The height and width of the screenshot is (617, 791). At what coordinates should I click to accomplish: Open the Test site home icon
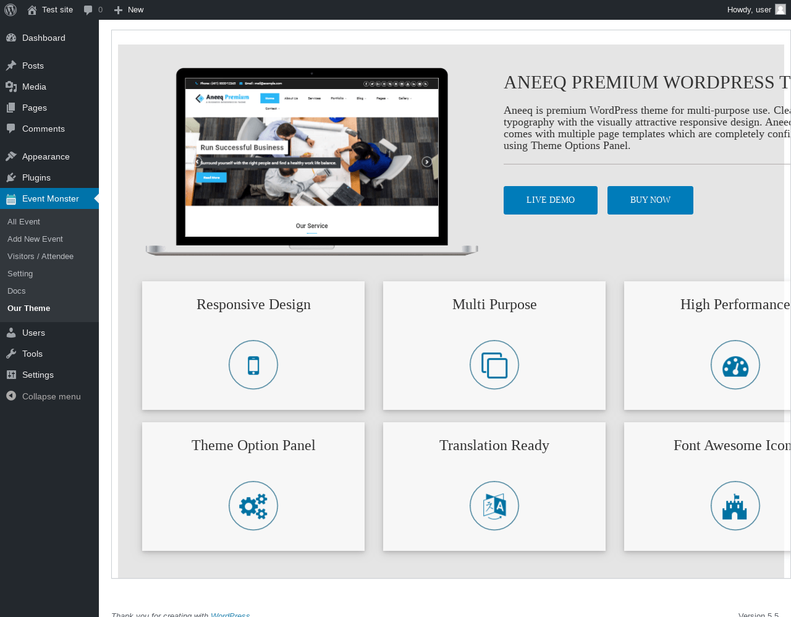pyautogui.click(x=32, y=10)
